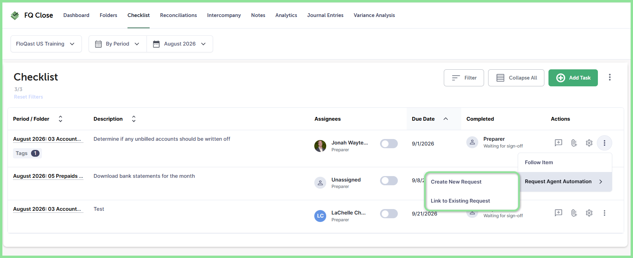Switch to the Folders tab
Viewport: 633px width, 258px height.
(108, 15)
